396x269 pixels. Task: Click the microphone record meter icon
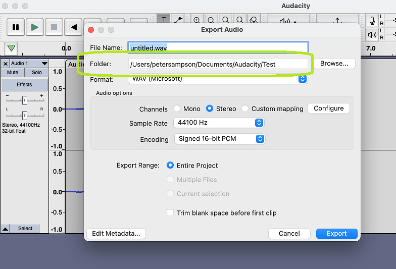[x=372, y=20]
